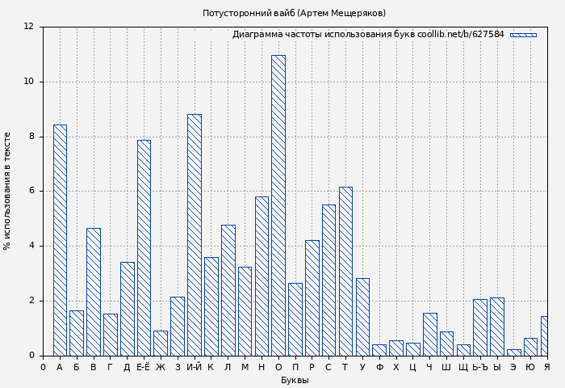Click the bar above letter Н
The width and height of the screenshot is (565, 388).
tap(262, 276)
